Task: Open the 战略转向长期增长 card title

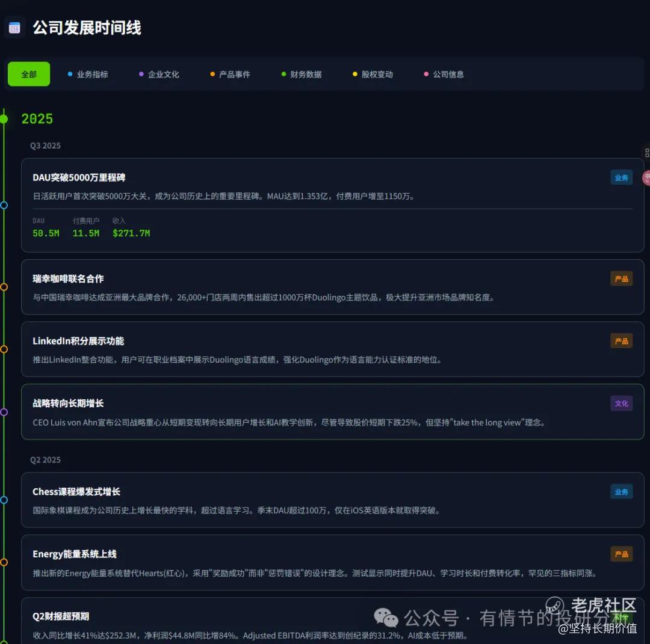Action: tap(68, 403)
